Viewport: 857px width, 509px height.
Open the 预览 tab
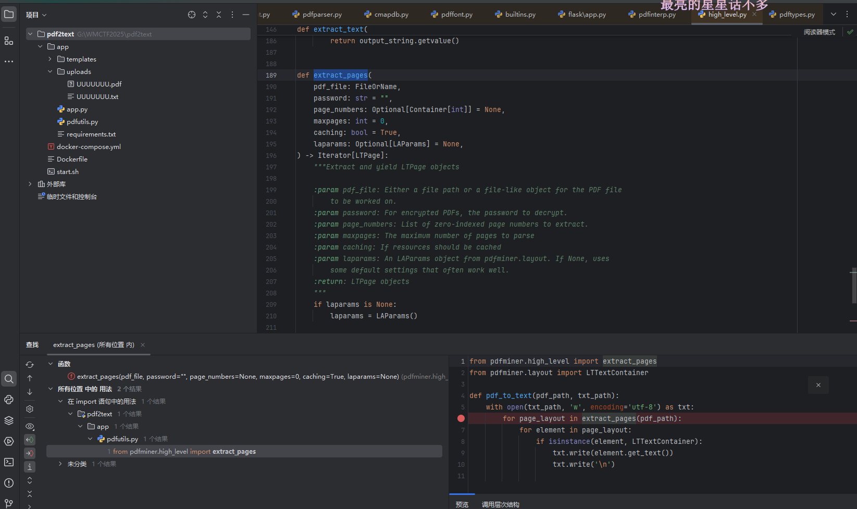[462, 504]
